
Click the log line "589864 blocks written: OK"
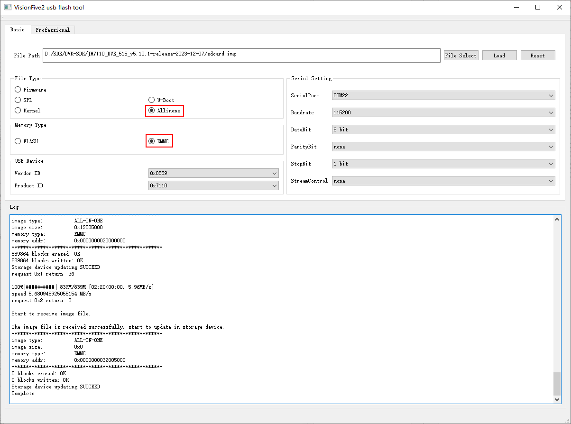(47, 260)
